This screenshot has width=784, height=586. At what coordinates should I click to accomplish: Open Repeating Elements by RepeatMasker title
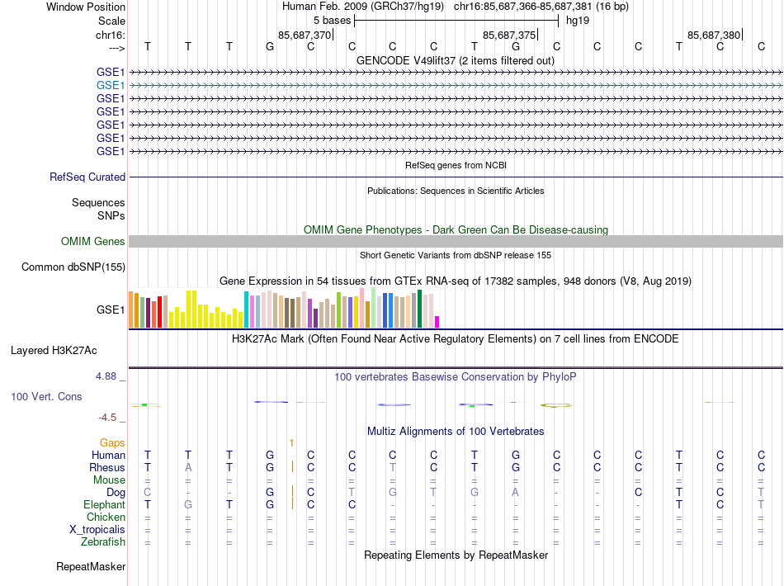pyautogui.click(x=456, y=555)
